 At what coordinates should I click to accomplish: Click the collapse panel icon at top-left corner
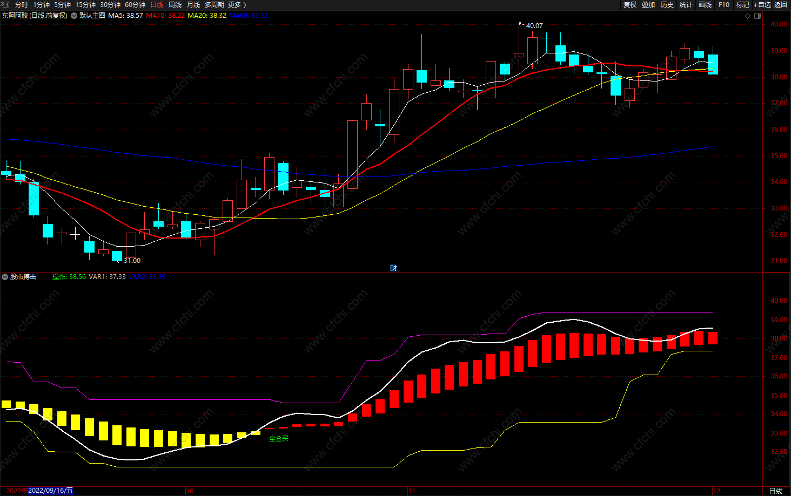pos(5,4)
